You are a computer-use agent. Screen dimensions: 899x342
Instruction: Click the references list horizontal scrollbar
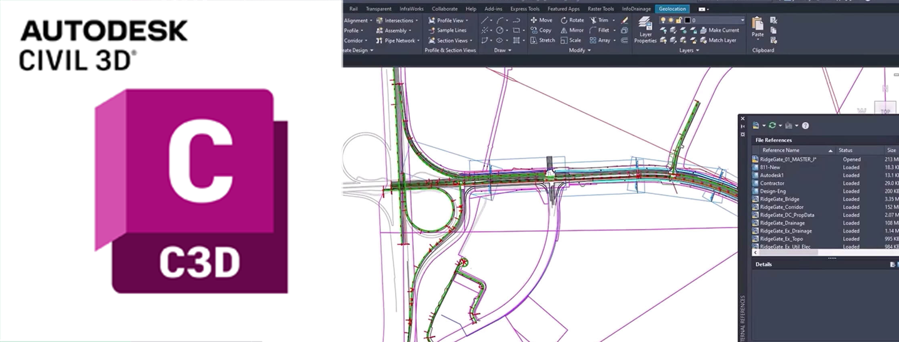pos(826,252)
